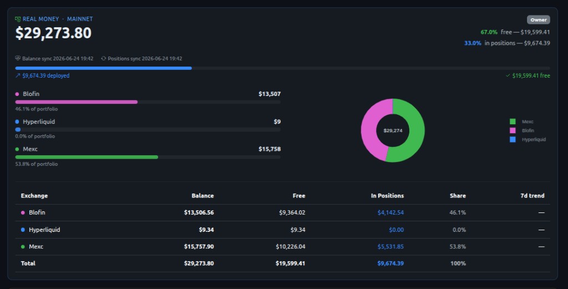568x289 pixels.
Task: Click the green dot in Mexc table row
Action: pyautogui.click(x=23, y=247)
